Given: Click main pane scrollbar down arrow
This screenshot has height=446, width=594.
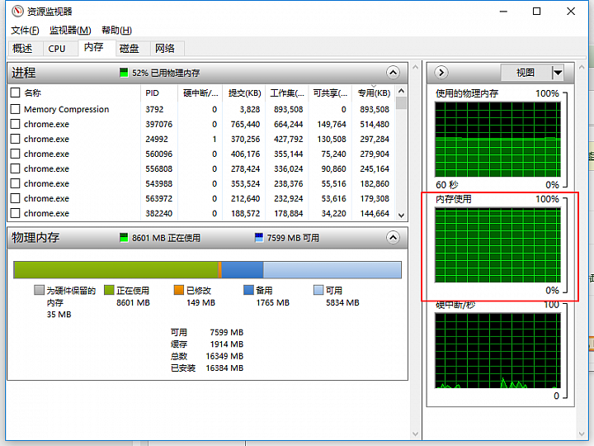Looking at the screenshot, I should 415,434.
